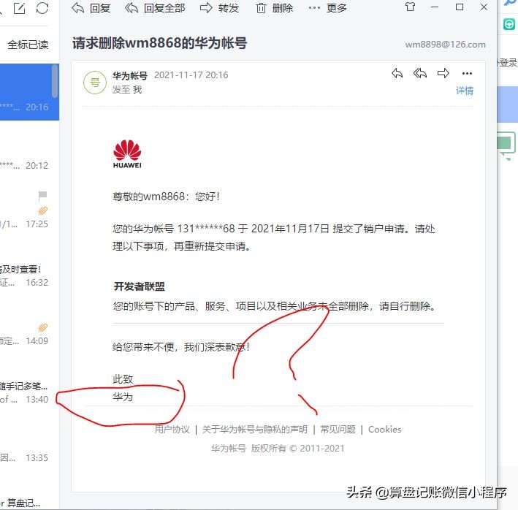518x510 pixels.
Task: Select the mail list item at 20:12
Action: (29, 151)
